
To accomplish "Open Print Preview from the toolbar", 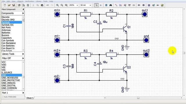I will [x=24, y=5].
